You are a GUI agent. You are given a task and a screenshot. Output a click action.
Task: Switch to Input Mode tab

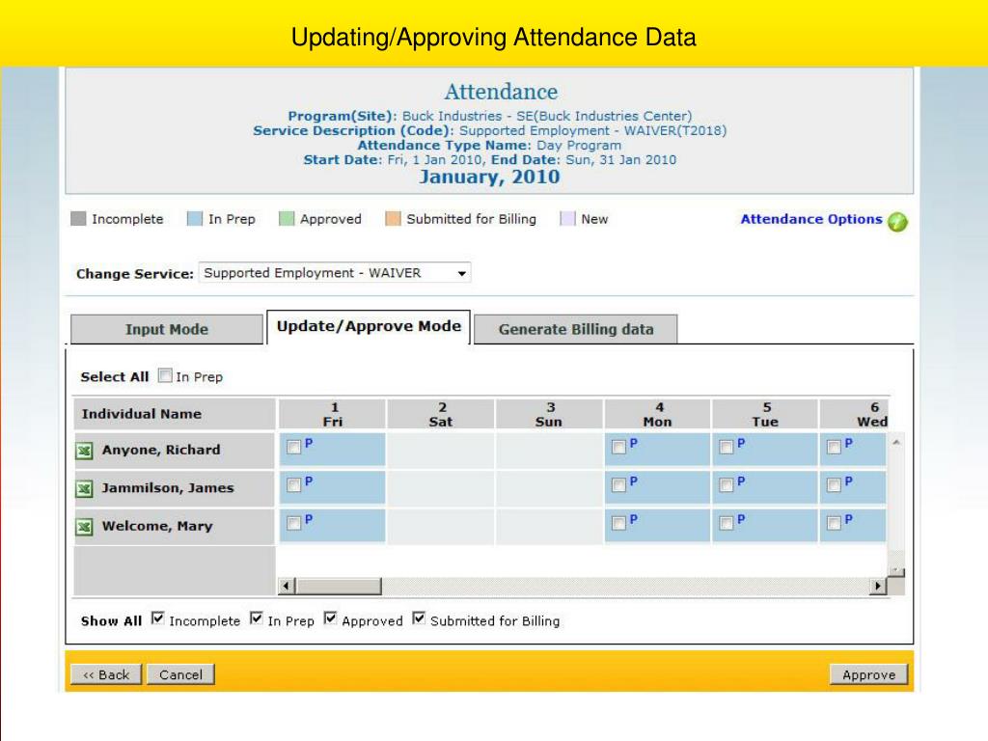(166, 329)
